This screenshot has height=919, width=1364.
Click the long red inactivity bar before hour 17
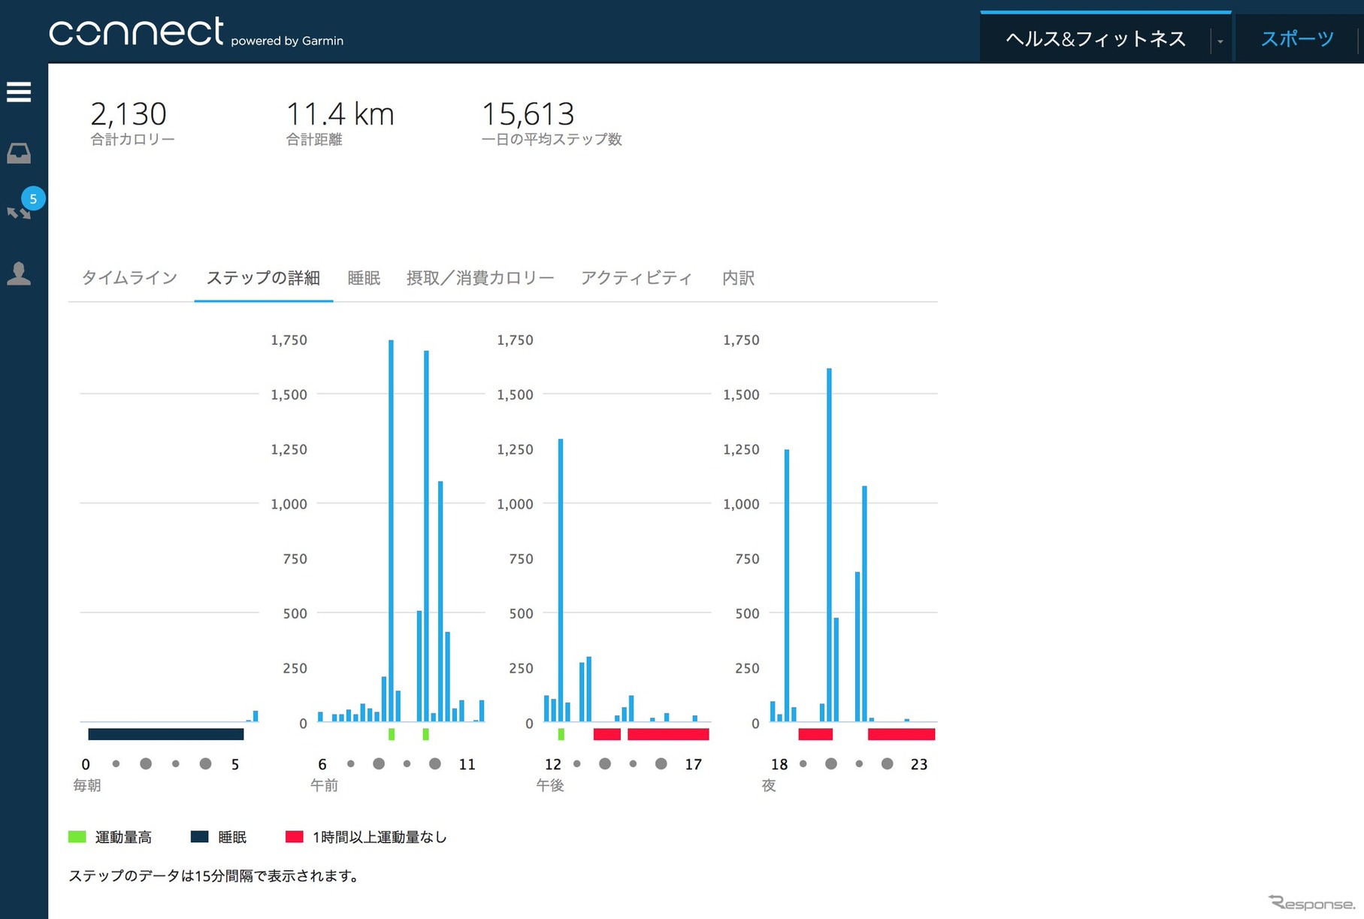click(x=668, y=734)
